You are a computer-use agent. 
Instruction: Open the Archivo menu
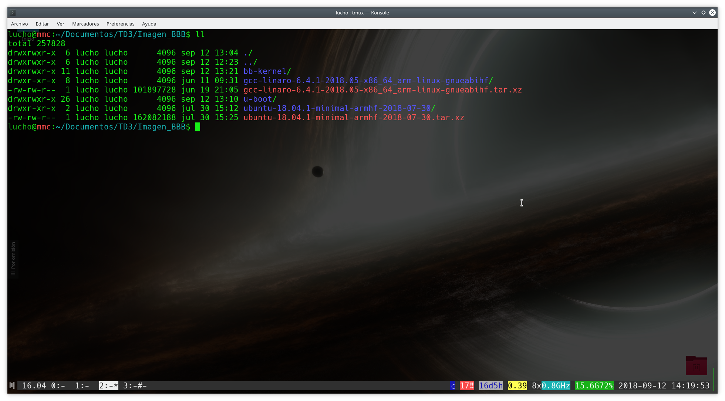(x=19, y=24)
